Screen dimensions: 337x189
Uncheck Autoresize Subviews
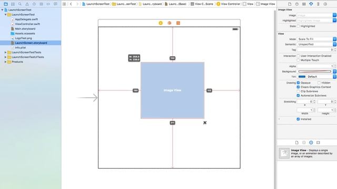coord(298,96)
